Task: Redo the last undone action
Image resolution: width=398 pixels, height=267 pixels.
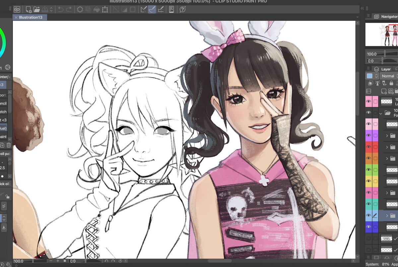Action: click(x=69, y=9)
